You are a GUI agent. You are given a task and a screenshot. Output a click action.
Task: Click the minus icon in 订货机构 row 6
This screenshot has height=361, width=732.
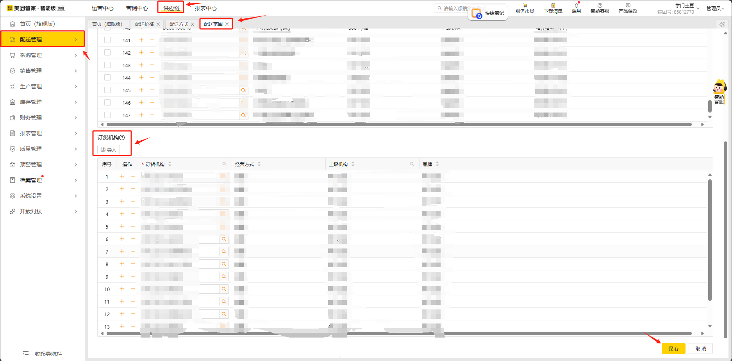[133, 239]
